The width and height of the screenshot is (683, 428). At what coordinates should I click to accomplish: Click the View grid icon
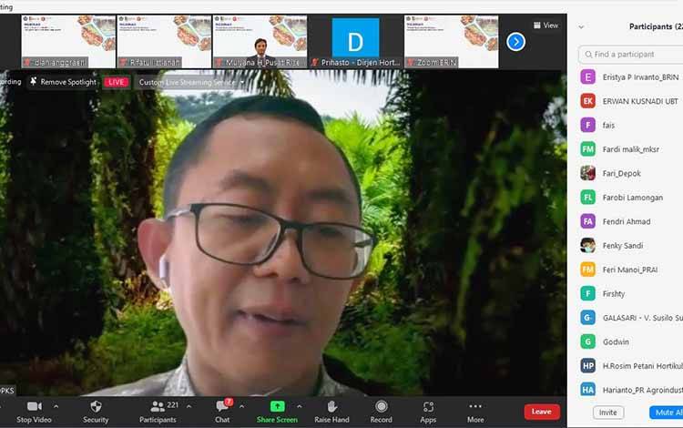tap(537, 25)
